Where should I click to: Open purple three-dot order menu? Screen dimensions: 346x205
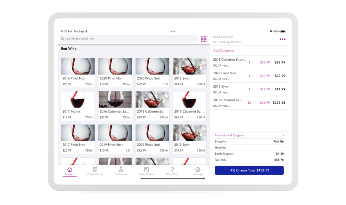pyautogui.click(x=282, y=39)
